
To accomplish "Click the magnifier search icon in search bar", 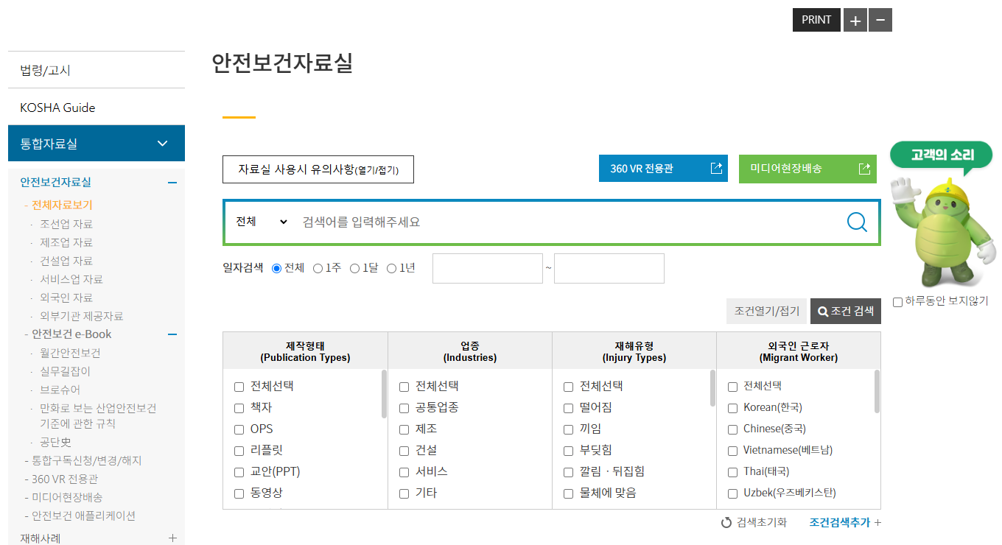I will click(857, 222).
